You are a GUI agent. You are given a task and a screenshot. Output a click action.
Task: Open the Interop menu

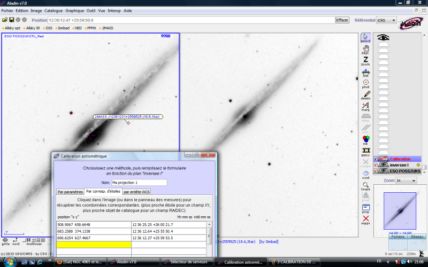[114, 11]
